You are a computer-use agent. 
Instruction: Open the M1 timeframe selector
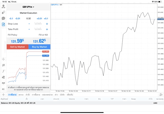click(3, 89)
